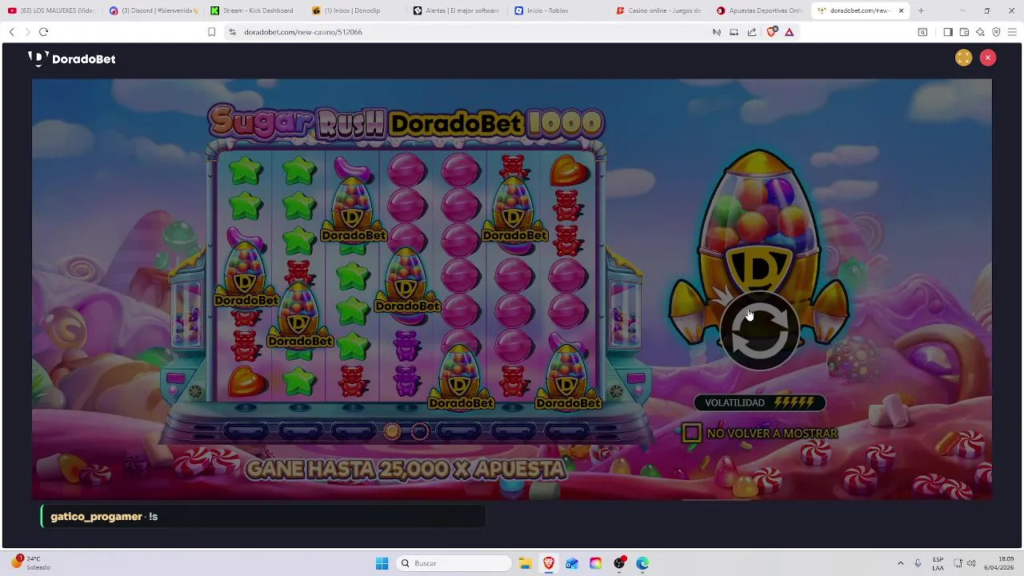
Task: Click the Brave Rewards triangle icon
Action: (789, 32)
